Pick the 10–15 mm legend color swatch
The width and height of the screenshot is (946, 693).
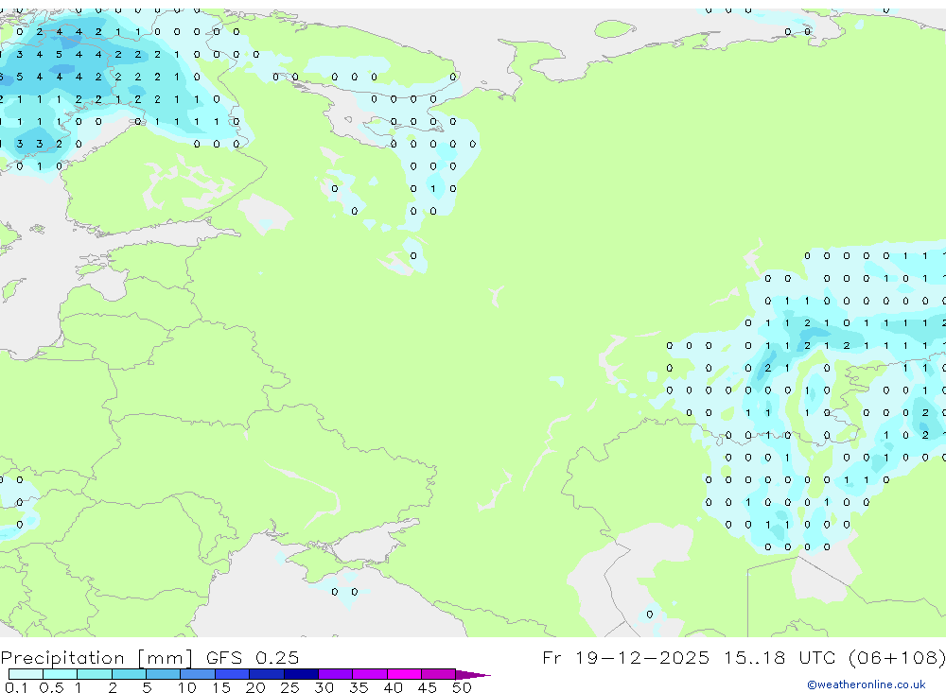[198, 674]
